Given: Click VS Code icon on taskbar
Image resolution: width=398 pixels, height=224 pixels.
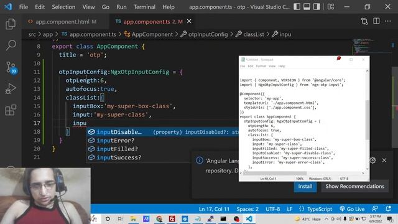Looking at the screenshot, I should point(249,218).
